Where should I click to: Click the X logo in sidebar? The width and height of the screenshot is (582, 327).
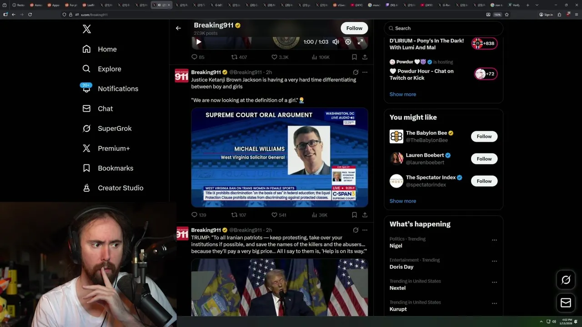tap(87, 29)
